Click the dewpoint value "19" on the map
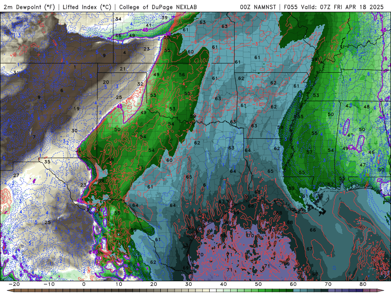The height and width of the screenshot is (293, 391). pyautogui.click(x=77, y=108)
